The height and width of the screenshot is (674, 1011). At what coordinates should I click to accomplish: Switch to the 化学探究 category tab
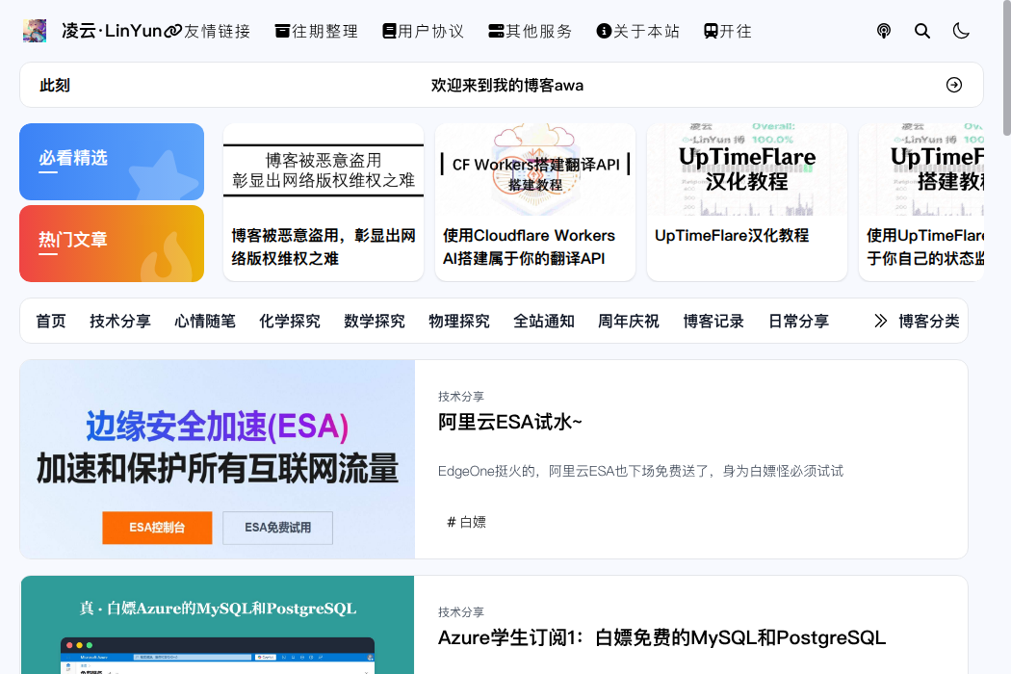pos(290,321)
